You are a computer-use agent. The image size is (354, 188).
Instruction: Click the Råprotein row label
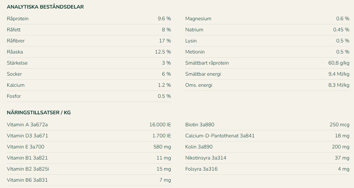[18, 19]
